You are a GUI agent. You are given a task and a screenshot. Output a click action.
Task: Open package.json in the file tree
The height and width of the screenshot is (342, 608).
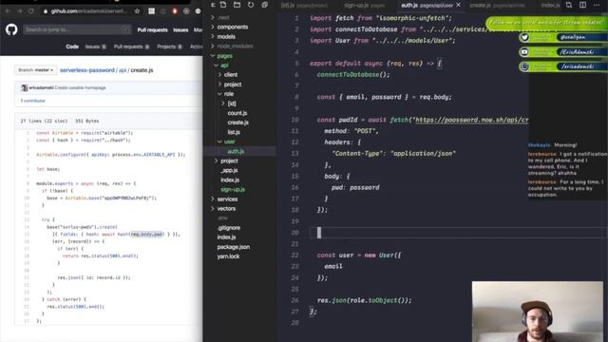(234, 247)
